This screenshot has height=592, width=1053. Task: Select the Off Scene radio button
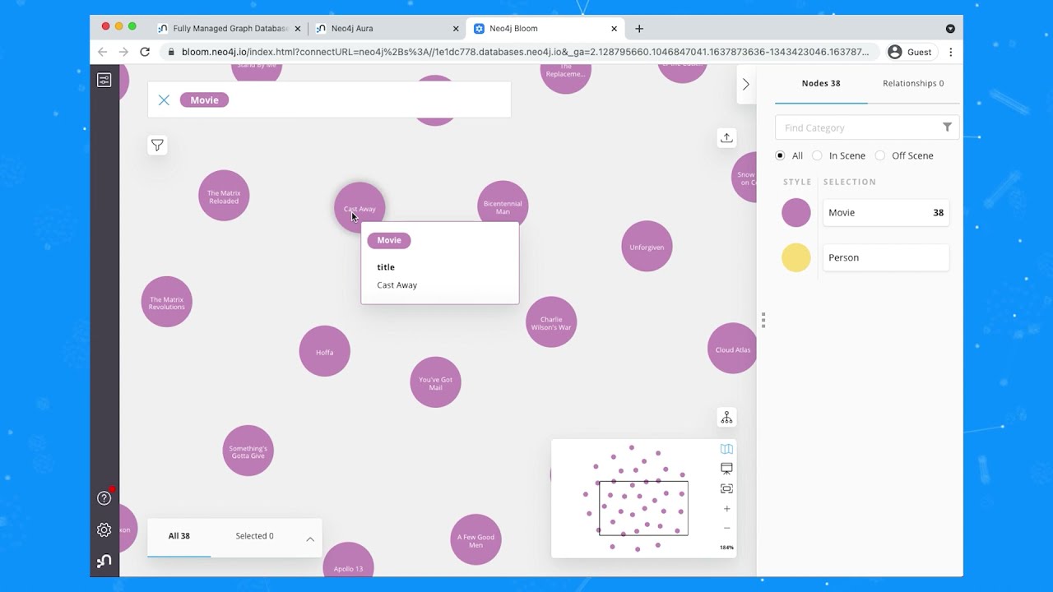point(880,155)
